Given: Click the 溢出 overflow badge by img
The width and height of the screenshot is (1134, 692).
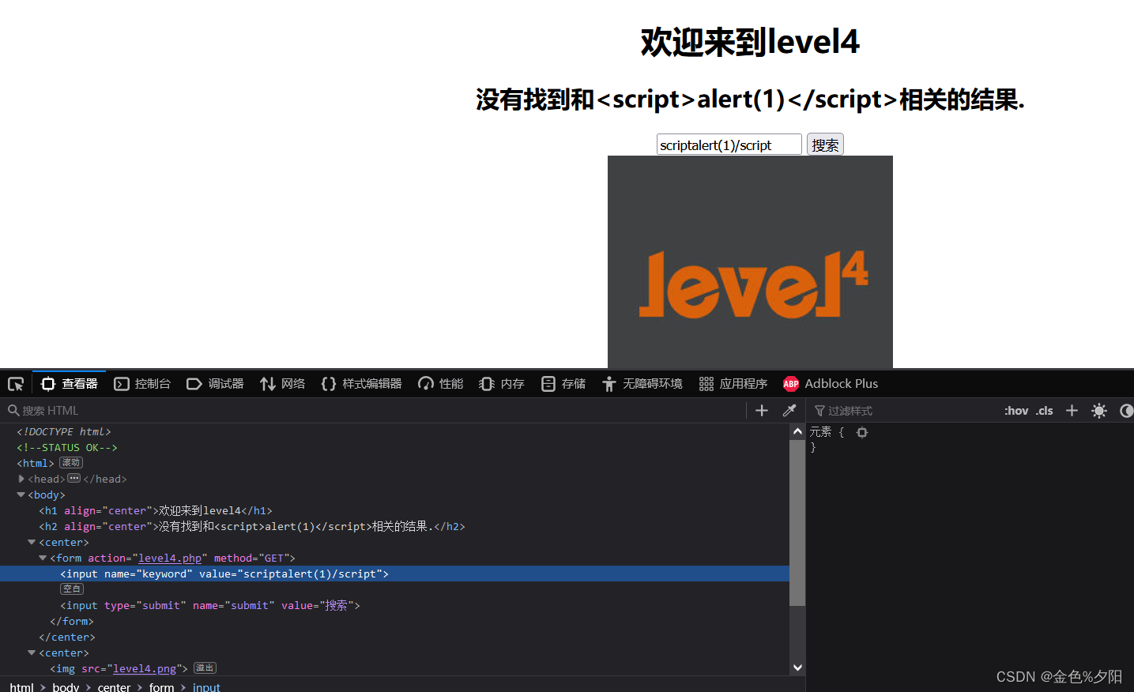Looking at the screenshot, I should click(205, 668).
